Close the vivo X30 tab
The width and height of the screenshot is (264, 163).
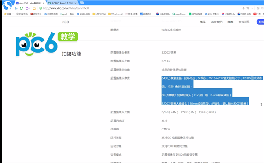[x=44, y=3]
